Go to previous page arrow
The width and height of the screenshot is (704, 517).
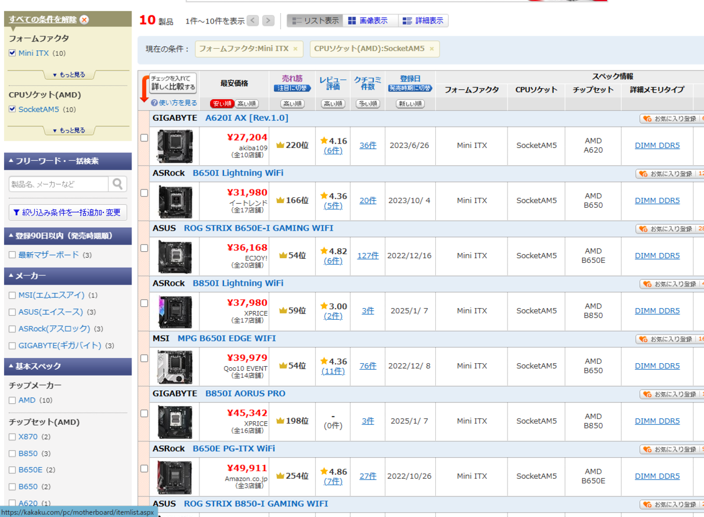pos(253,21)
